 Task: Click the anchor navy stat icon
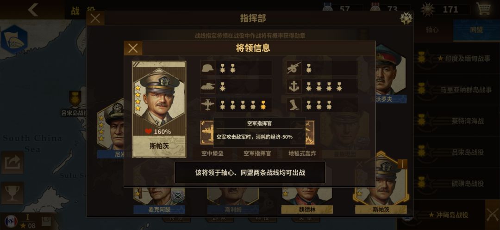pos(294,86)
